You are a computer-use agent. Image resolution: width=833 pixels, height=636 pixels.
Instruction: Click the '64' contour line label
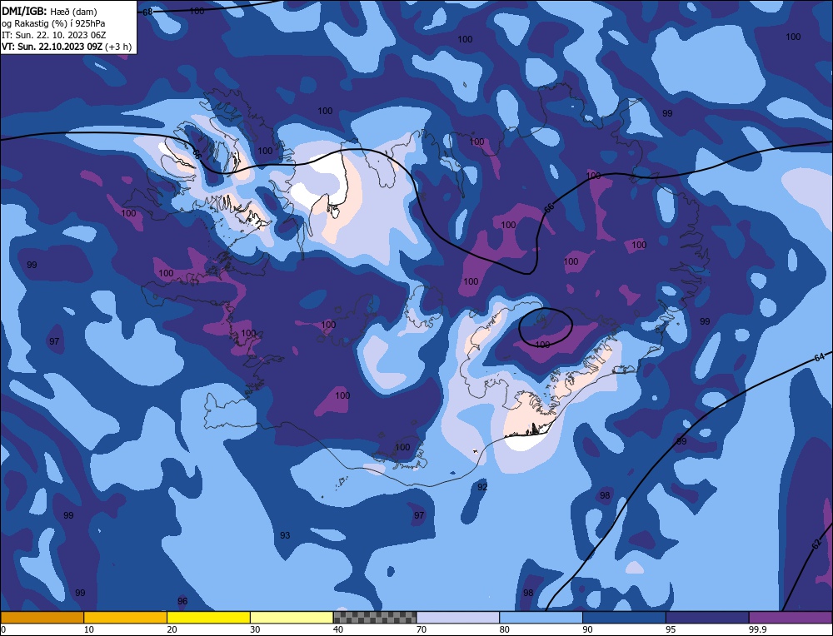coord(819,357)
